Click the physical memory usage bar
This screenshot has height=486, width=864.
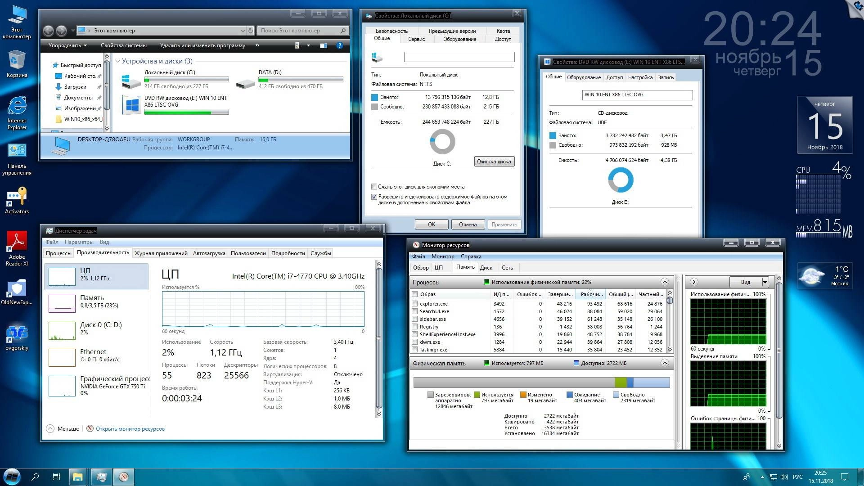coord(540,382)
